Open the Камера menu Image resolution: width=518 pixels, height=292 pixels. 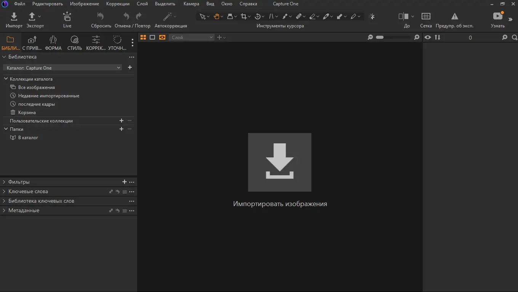click(x=191, y=4)
